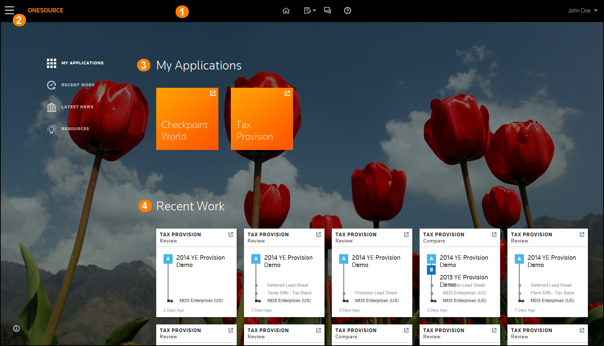Go to Home via house icon

click(x=286, y=11)
